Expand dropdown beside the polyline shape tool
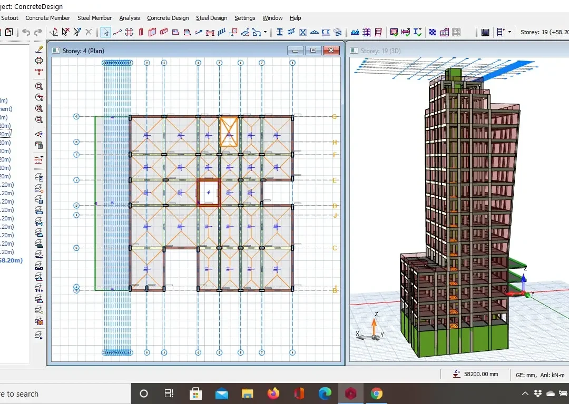The image size is (569, 404). tap(265, 32)
